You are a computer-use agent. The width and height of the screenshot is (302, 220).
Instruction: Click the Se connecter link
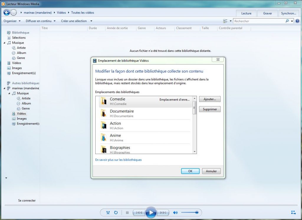click(27, 200)
